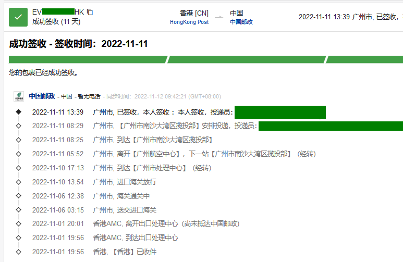Click the marker for 2022-11-10 13:54 customs release
This screenshot has width=403, height=262.
(x=19, y=182)
